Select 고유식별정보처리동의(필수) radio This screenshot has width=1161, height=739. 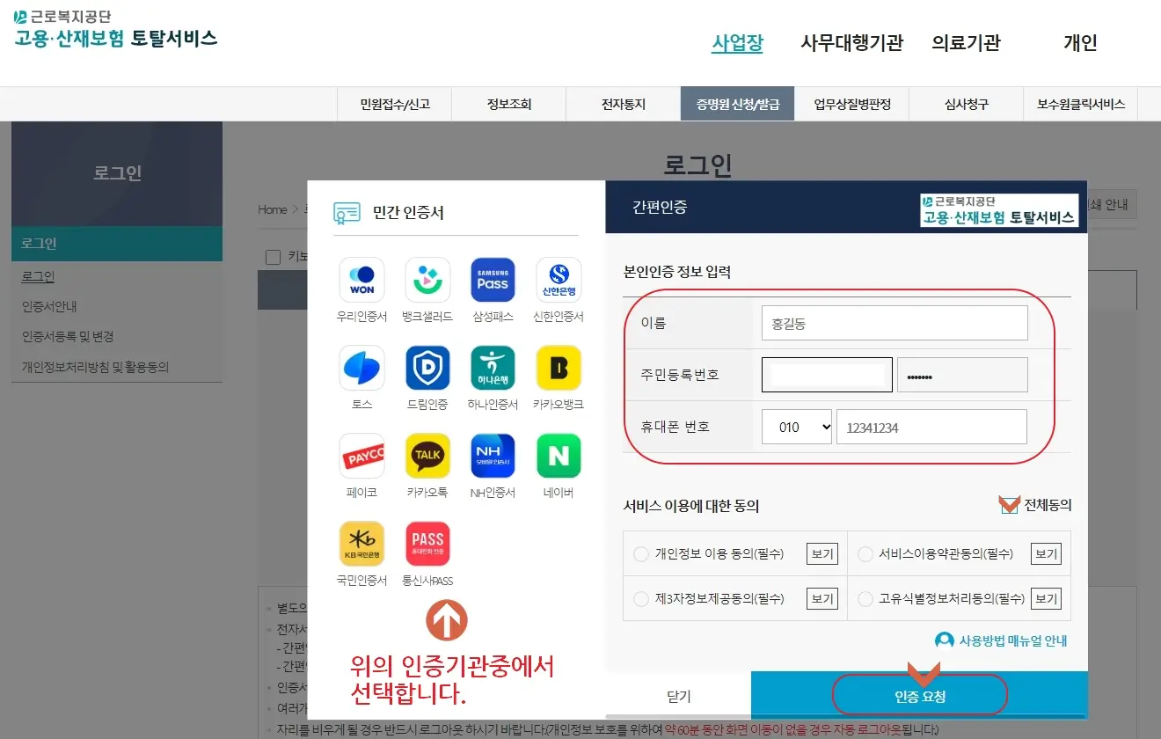click(x=865, y=599)
